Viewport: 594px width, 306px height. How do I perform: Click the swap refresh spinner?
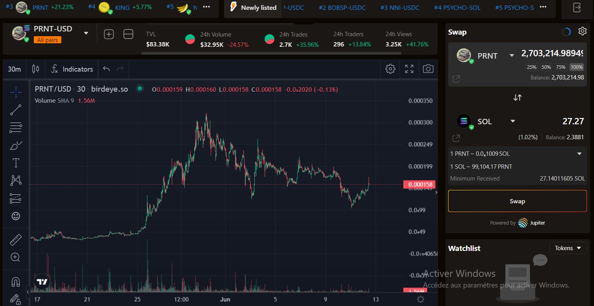[566, 32]
